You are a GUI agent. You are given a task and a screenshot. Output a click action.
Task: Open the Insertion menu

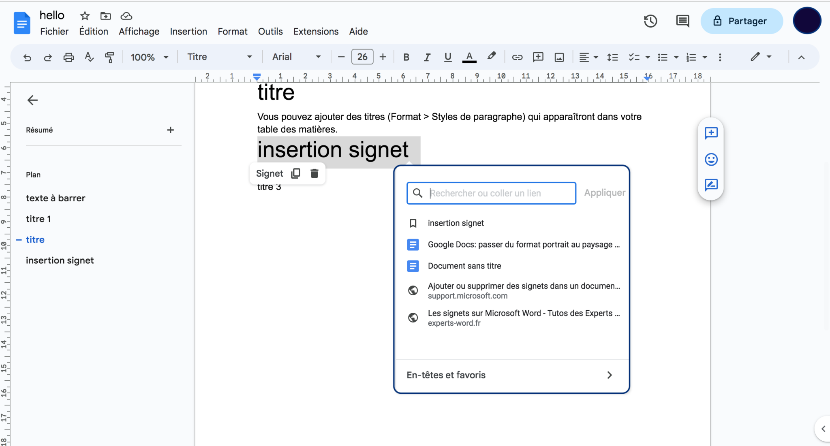coord(188,31)
